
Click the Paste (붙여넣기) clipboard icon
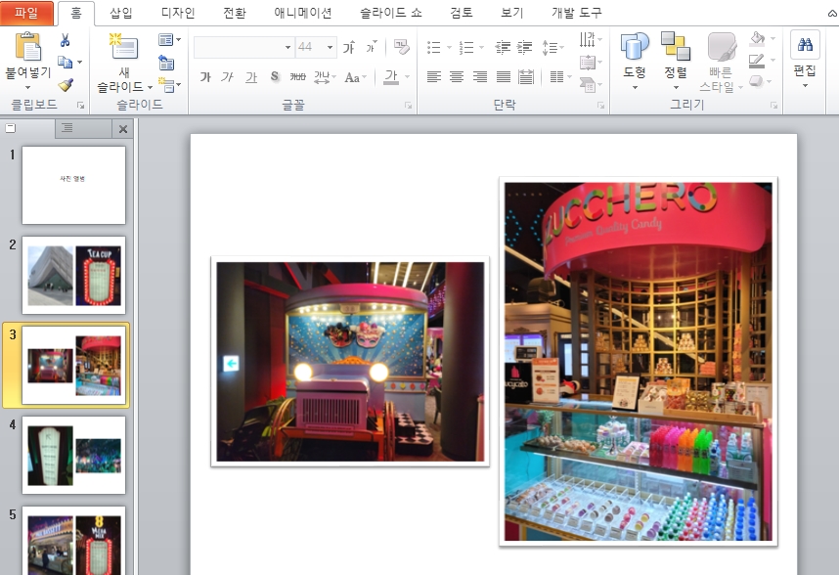point(27,46)
